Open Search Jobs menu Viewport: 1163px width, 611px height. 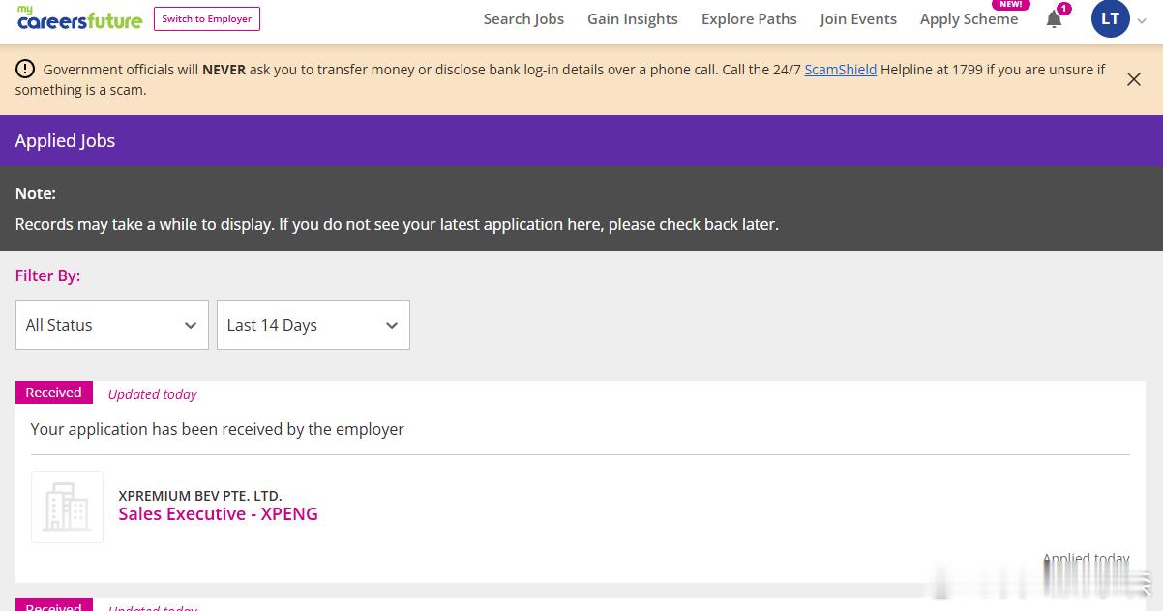[x=523, y=18]
